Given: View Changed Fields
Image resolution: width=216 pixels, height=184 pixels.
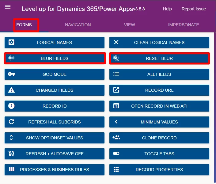Looking at the screenshot, I should pyautogui.click(x=55, y=90).
